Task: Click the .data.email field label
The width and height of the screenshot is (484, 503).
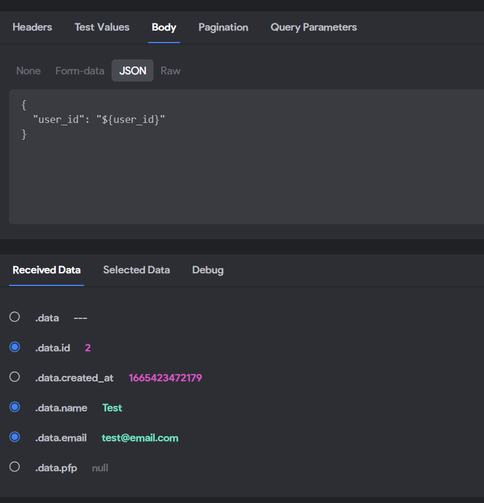Action: (61, 438)
